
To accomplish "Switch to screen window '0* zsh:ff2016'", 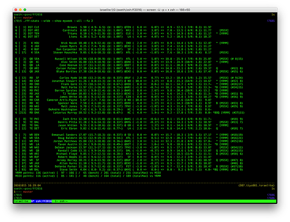I will (x=41, y=201).
